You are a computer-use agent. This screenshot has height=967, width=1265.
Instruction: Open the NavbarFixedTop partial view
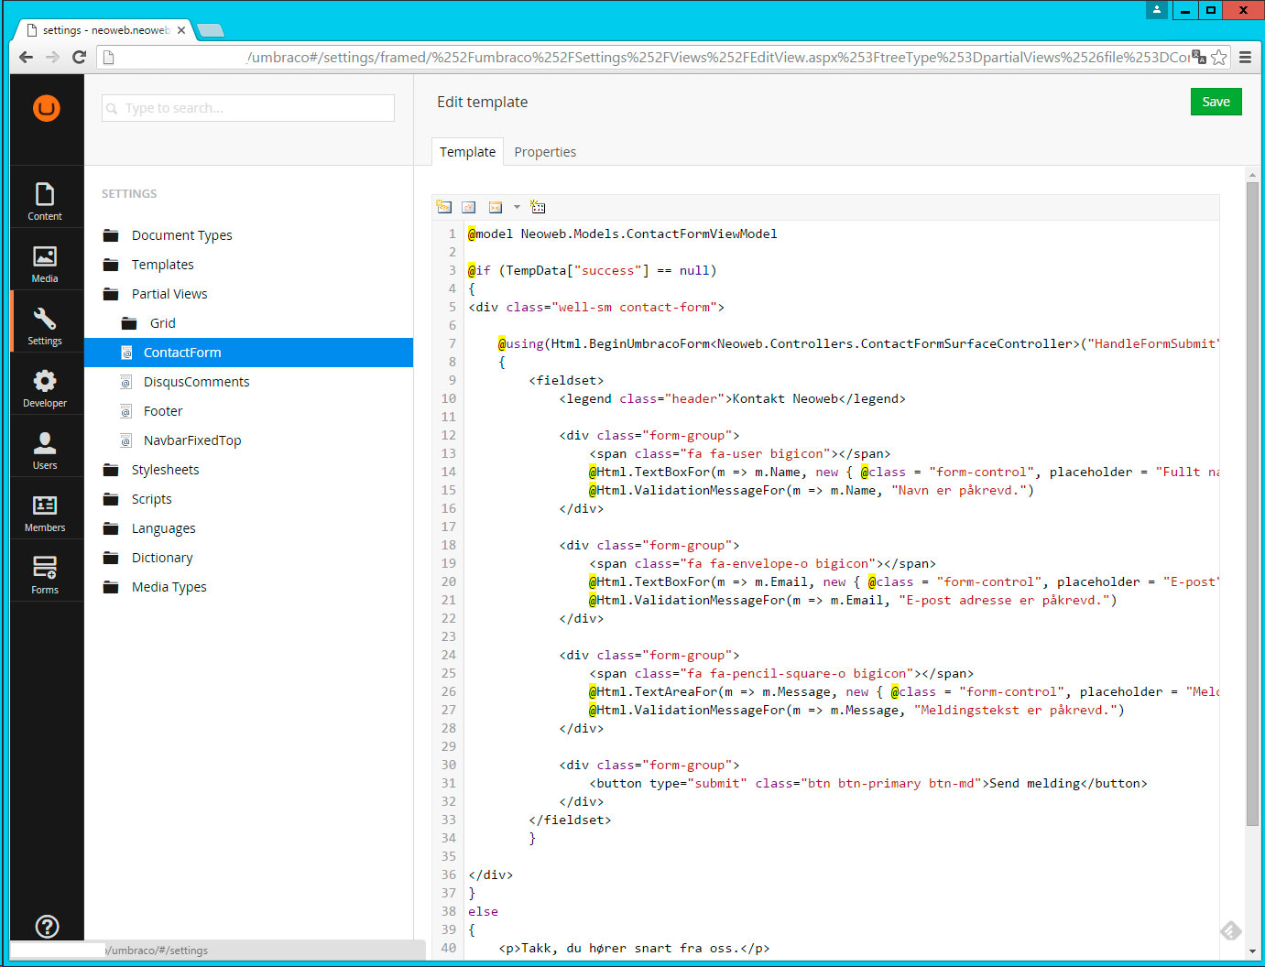pos(192,440)
